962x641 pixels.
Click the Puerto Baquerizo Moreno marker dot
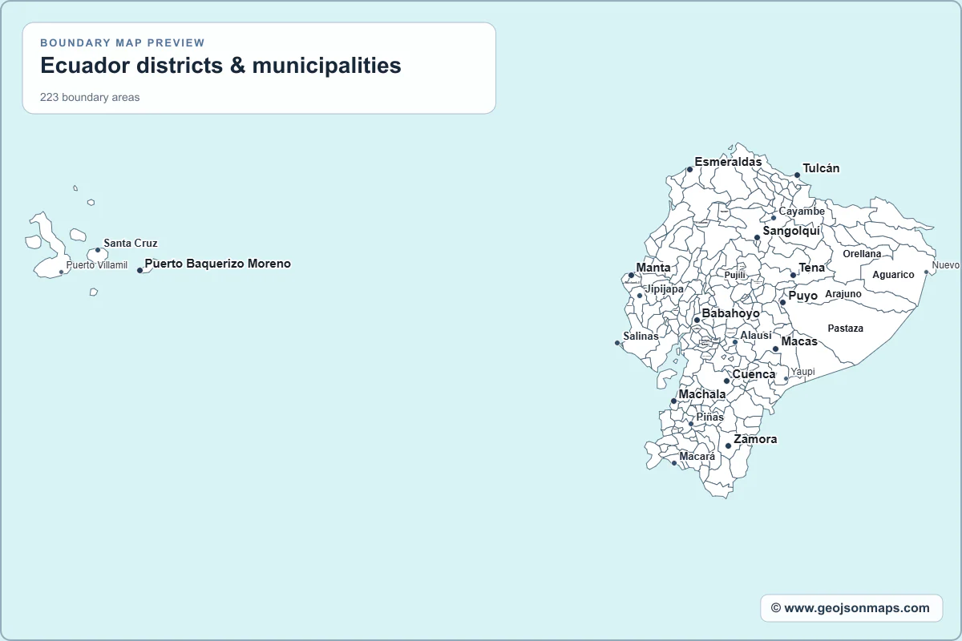pos(139,270)
